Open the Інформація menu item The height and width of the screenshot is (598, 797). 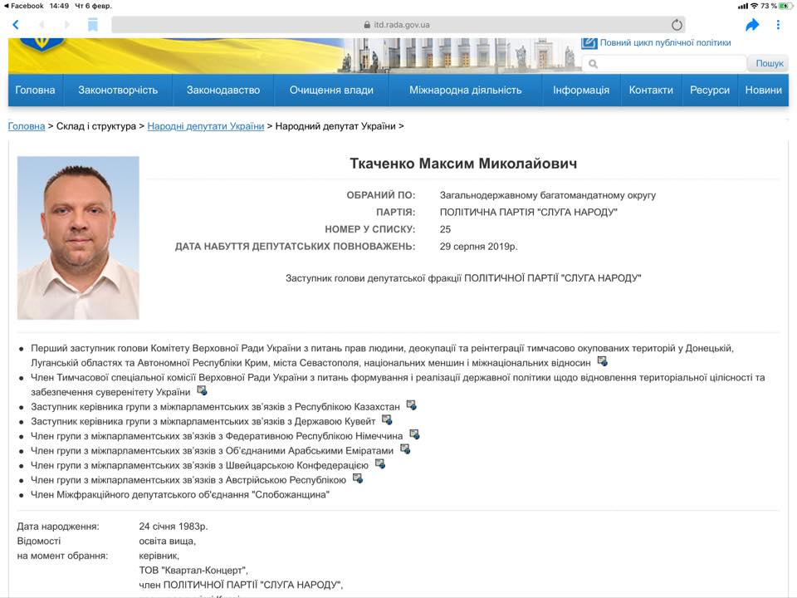[581, 90]
